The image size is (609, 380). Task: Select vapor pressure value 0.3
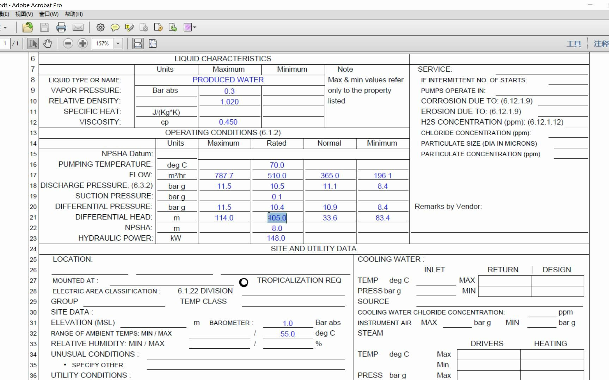[229, 91]
